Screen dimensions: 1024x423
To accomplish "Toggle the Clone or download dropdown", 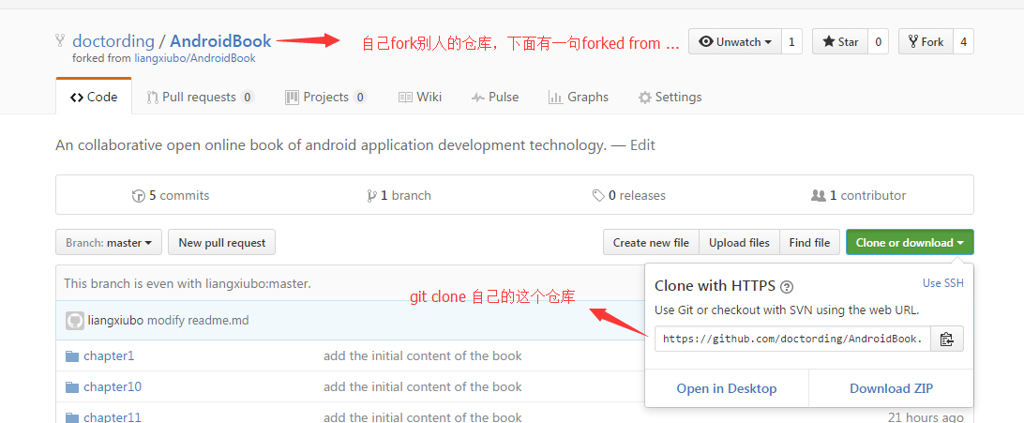I will tap(910, 242).
